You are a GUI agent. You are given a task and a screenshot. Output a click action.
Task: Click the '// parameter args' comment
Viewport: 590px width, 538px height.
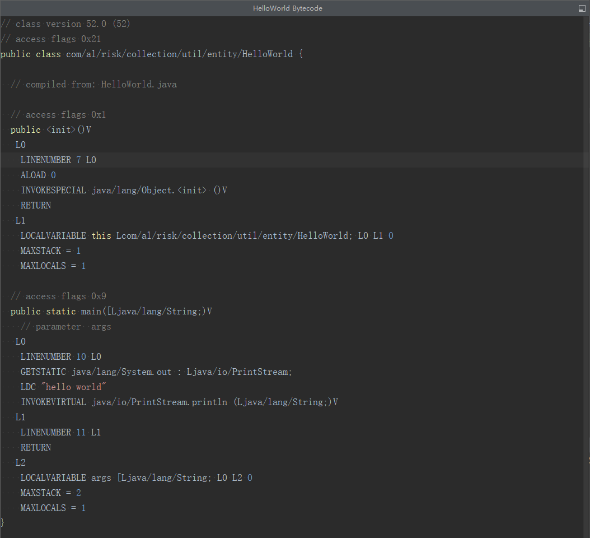pos(66,327)
